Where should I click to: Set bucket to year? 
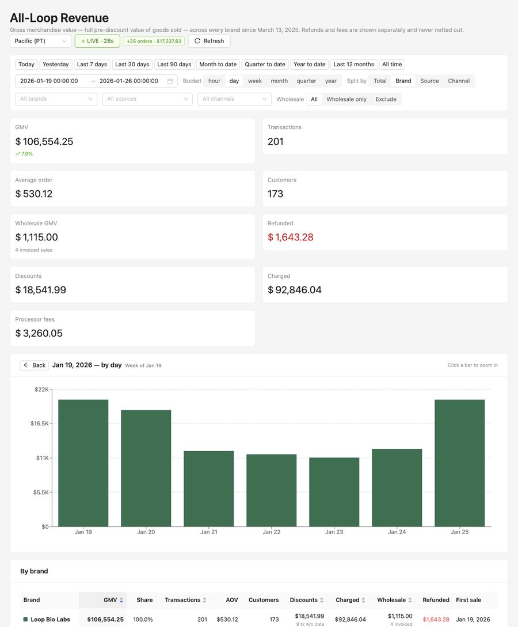(x=331, y=81)
